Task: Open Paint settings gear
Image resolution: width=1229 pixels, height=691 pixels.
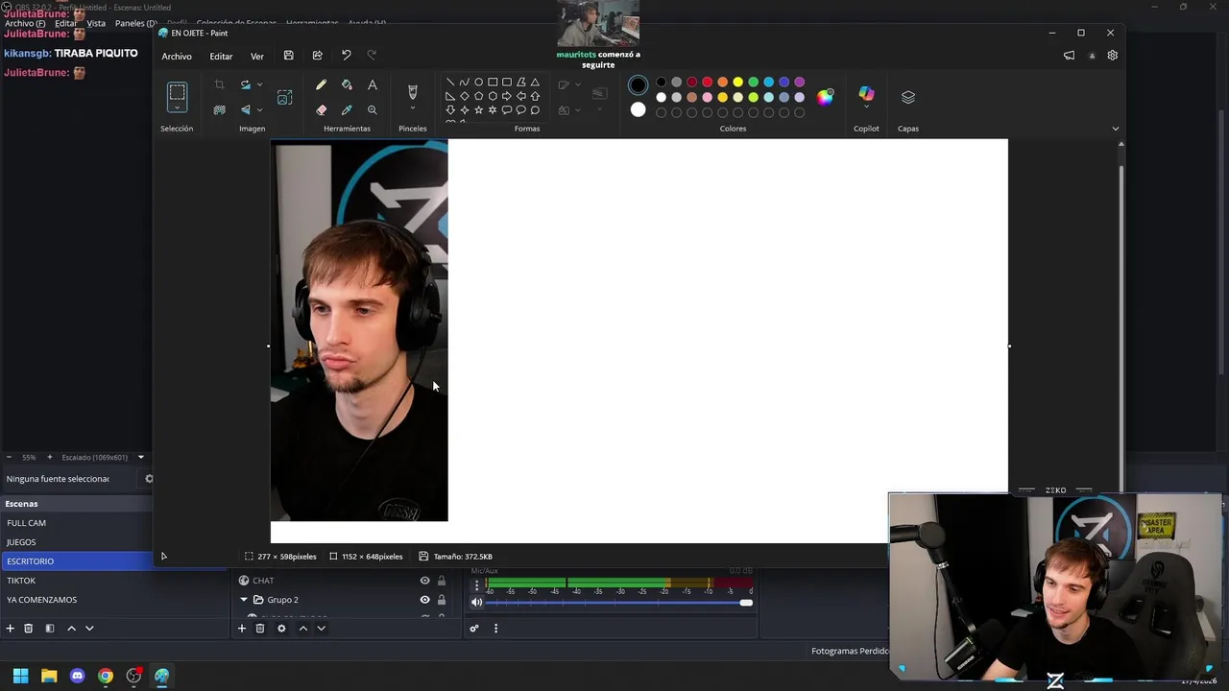Action: 1112,56
